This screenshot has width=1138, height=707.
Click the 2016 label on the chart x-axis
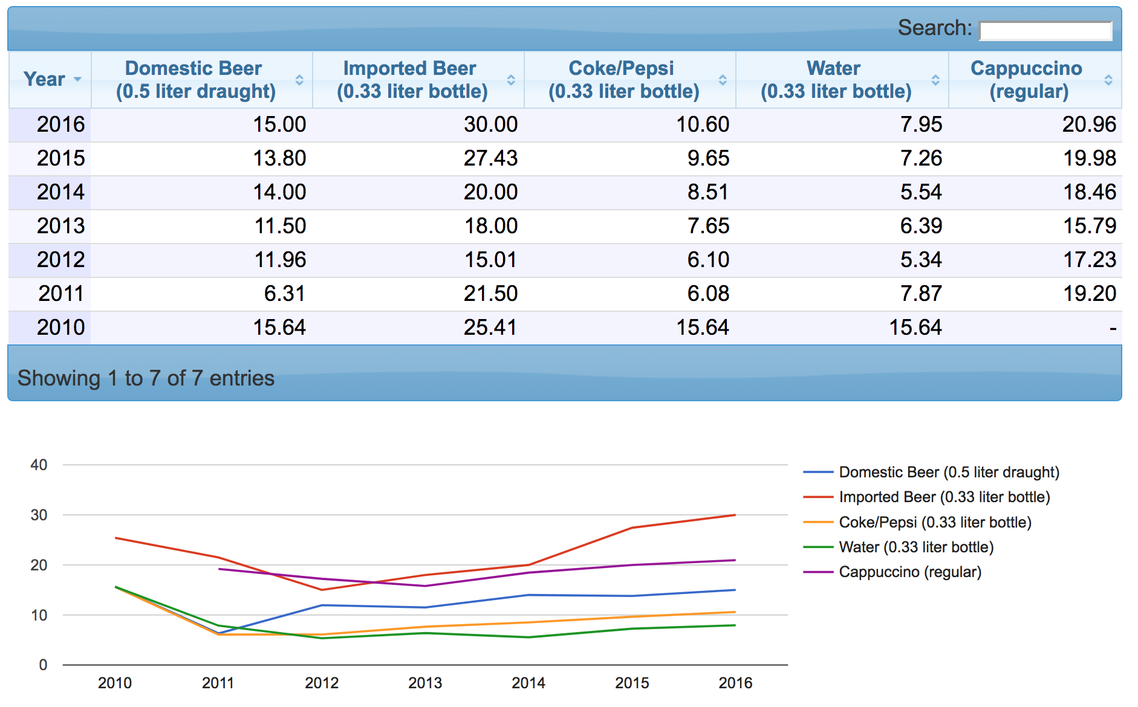pyautogui.click(x=735, y=683)
